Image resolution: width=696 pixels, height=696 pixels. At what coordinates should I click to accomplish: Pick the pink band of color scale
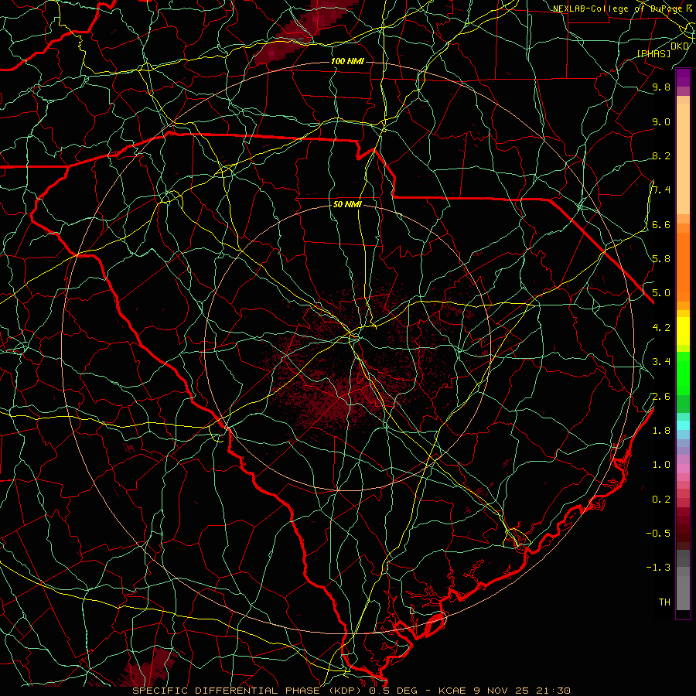pyautogui.click(x=683, y=469)
